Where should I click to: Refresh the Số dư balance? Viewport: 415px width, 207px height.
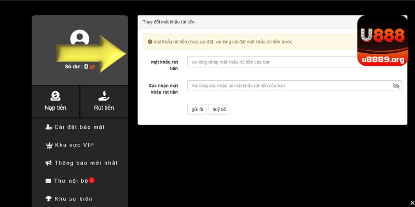click(x=92, y=67)
